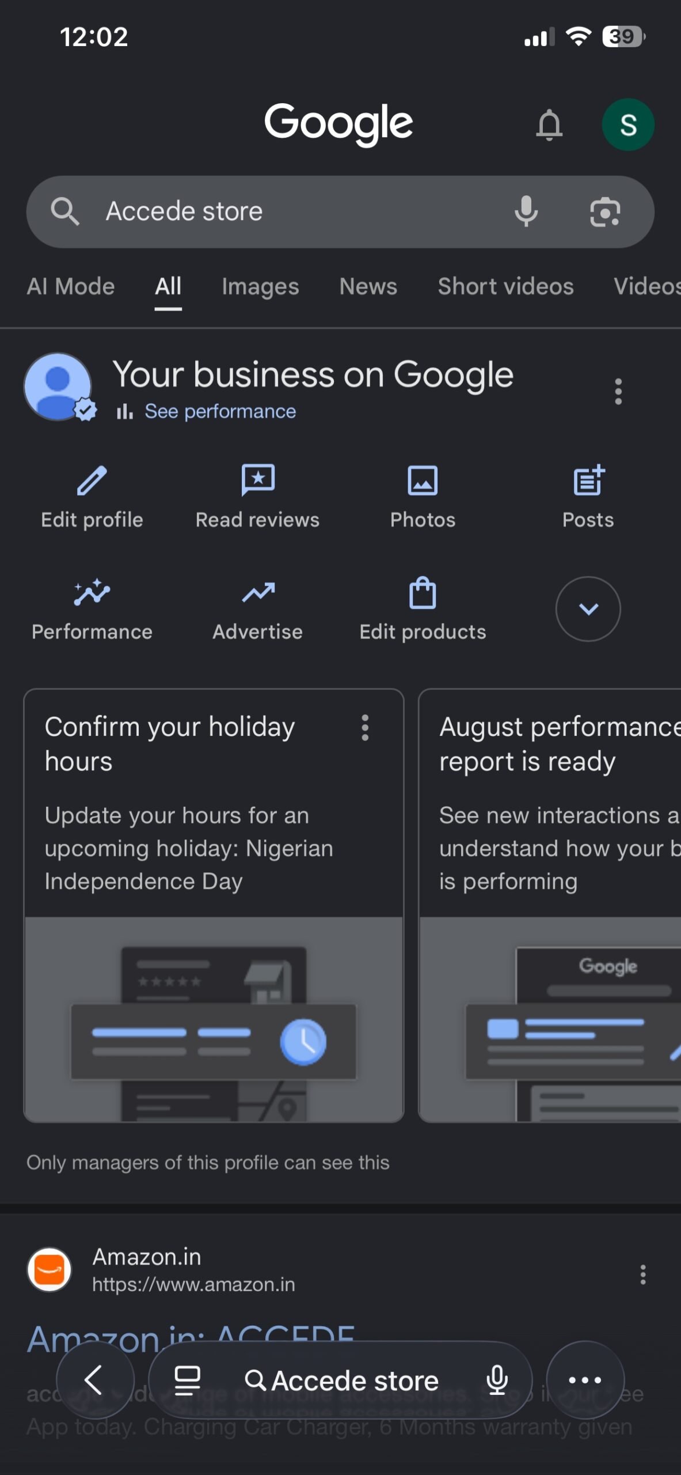Open Google Lens camera search icon
The image size is (681, 1475).
tap(605, 211)
